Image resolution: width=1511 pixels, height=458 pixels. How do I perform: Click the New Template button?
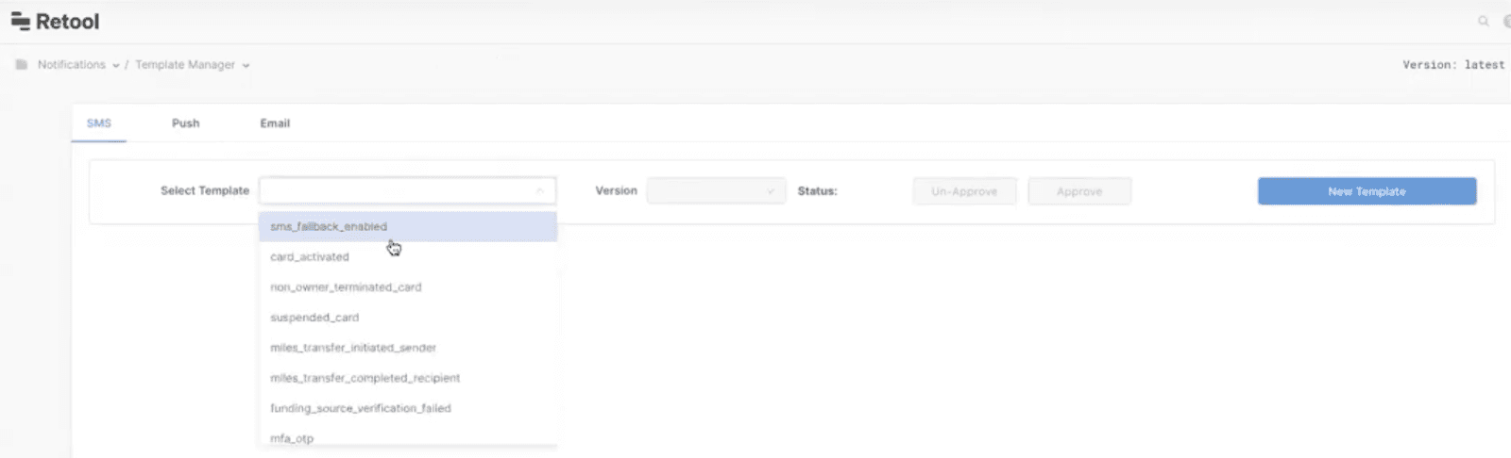[1367, 191]
